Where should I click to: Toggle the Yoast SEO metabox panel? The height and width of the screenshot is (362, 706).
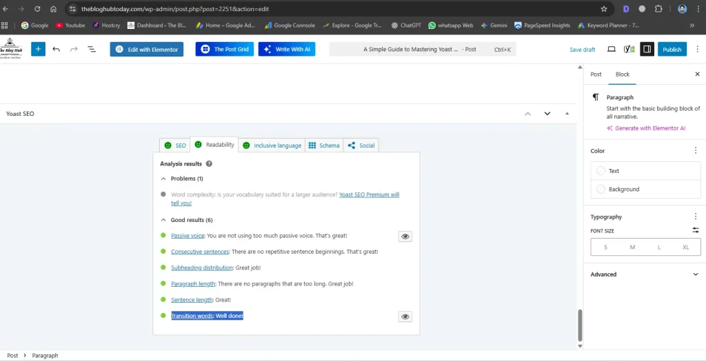click(567, 114)
